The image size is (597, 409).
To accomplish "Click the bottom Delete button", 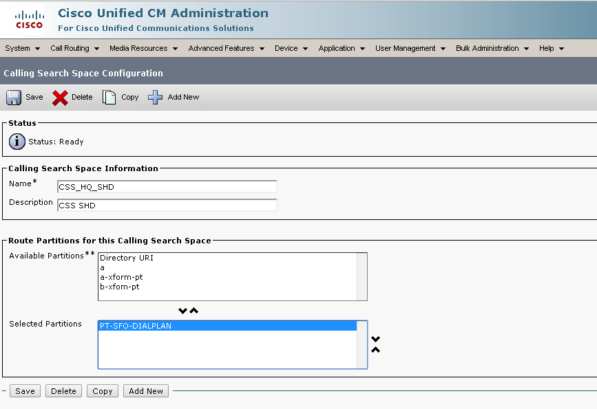I will tap(63, 391).
